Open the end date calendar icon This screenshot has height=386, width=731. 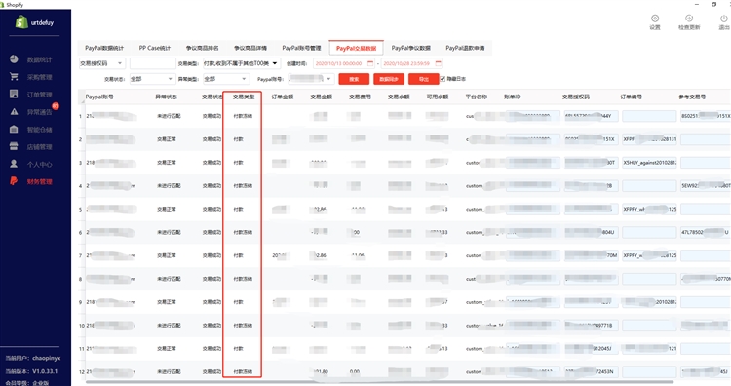coord(439,63)
